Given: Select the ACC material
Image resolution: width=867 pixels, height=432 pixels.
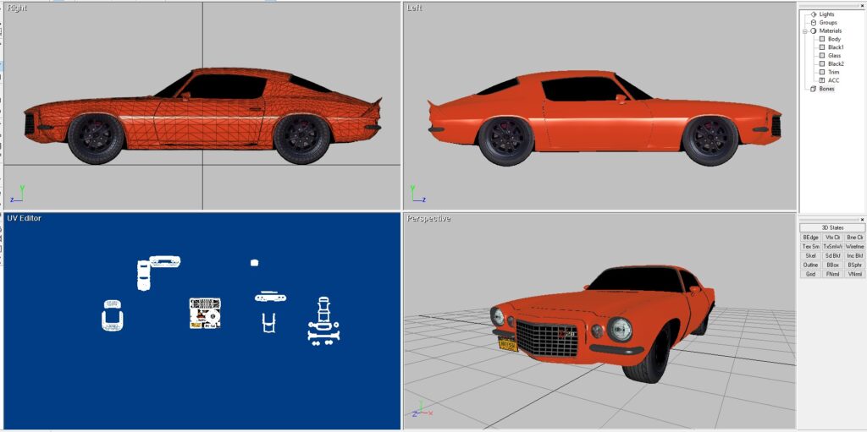Looking at the screenshot, I should click(x=833, y=80).
